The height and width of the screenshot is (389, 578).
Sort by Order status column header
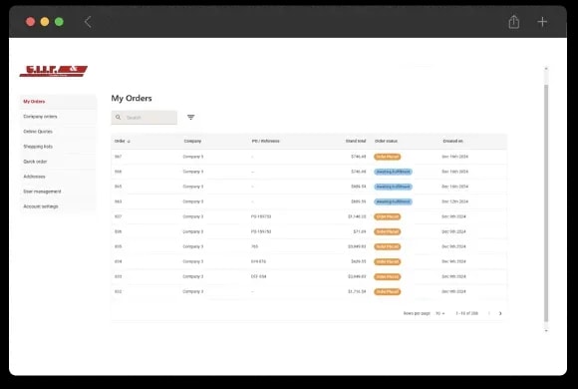coord(386,142)
